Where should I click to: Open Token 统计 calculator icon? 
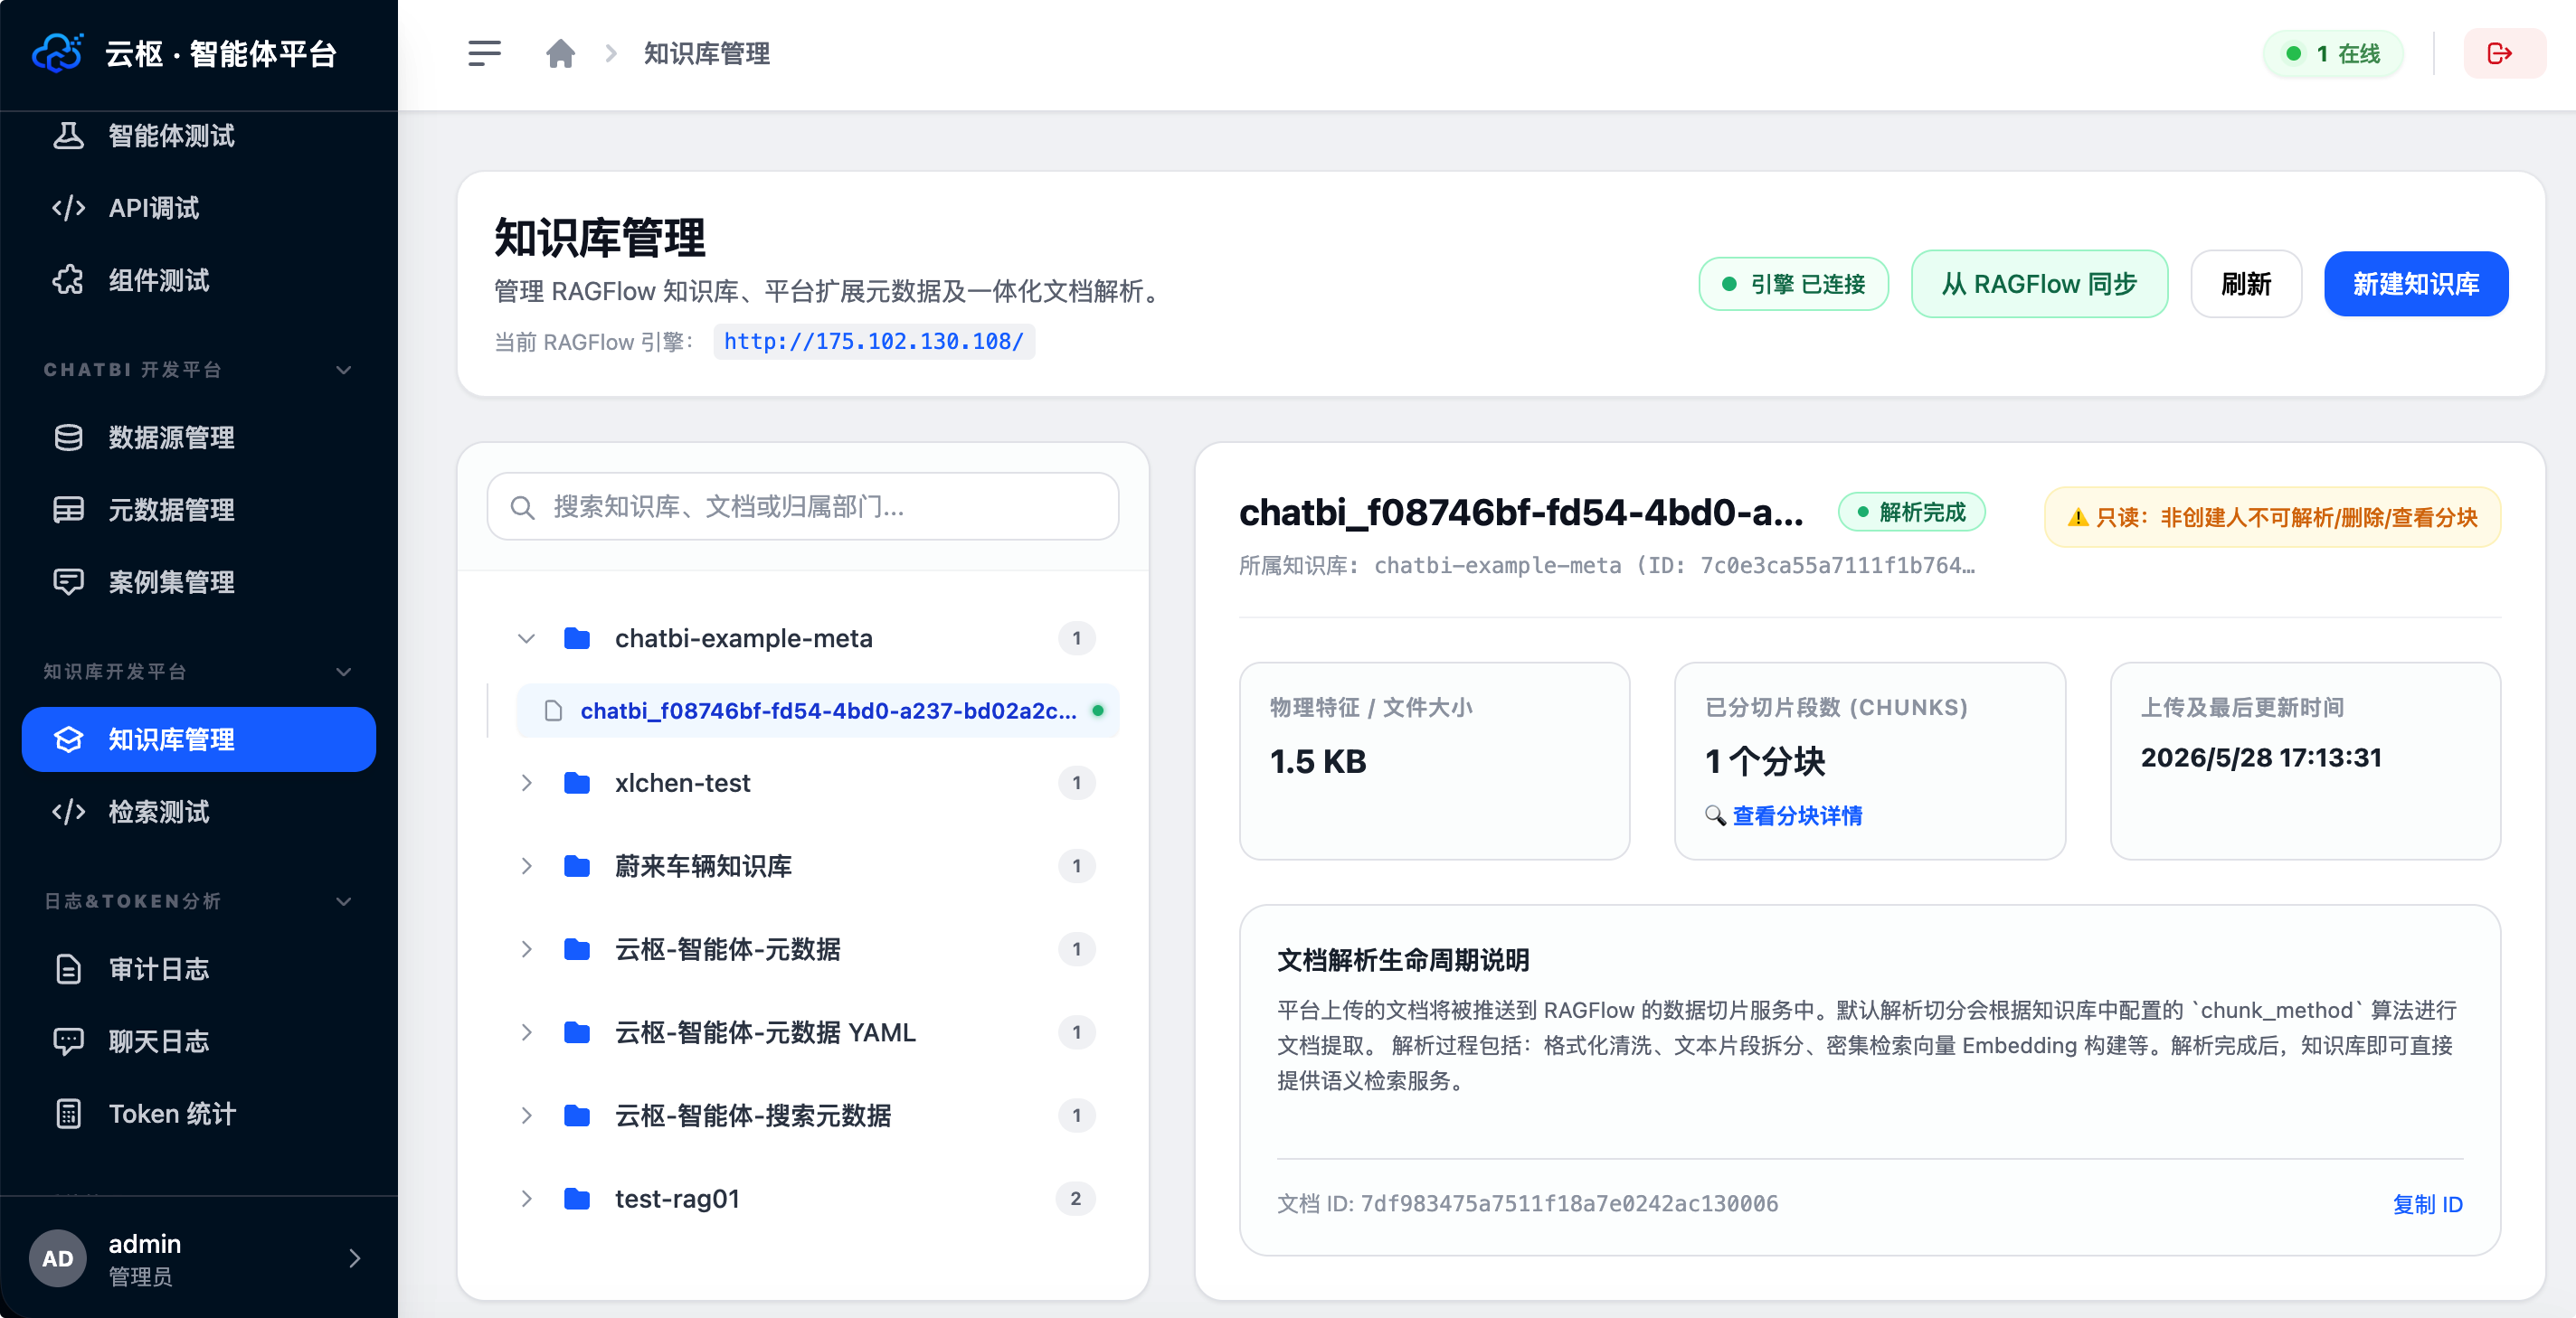click(68, 1115)
